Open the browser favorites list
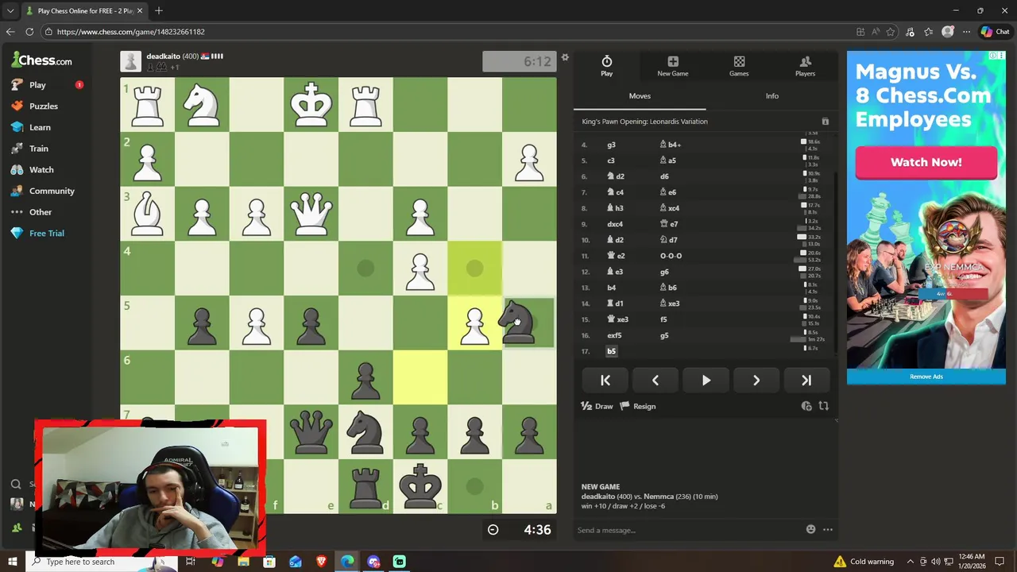Viewport: 1017px width, 572px height. (x=928, y=32)
